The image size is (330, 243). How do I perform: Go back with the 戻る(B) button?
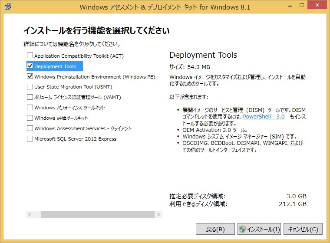click(x=215, y=229)
